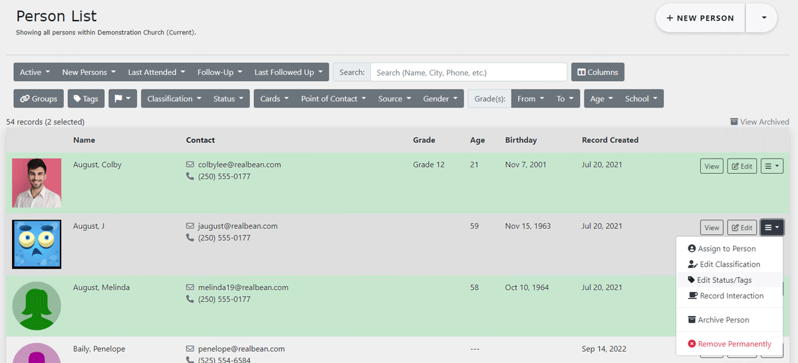The width and height of the screenshot is (798, 363).
Task: Expand the Point of Contact filter
Action: [x=333, y=99]
